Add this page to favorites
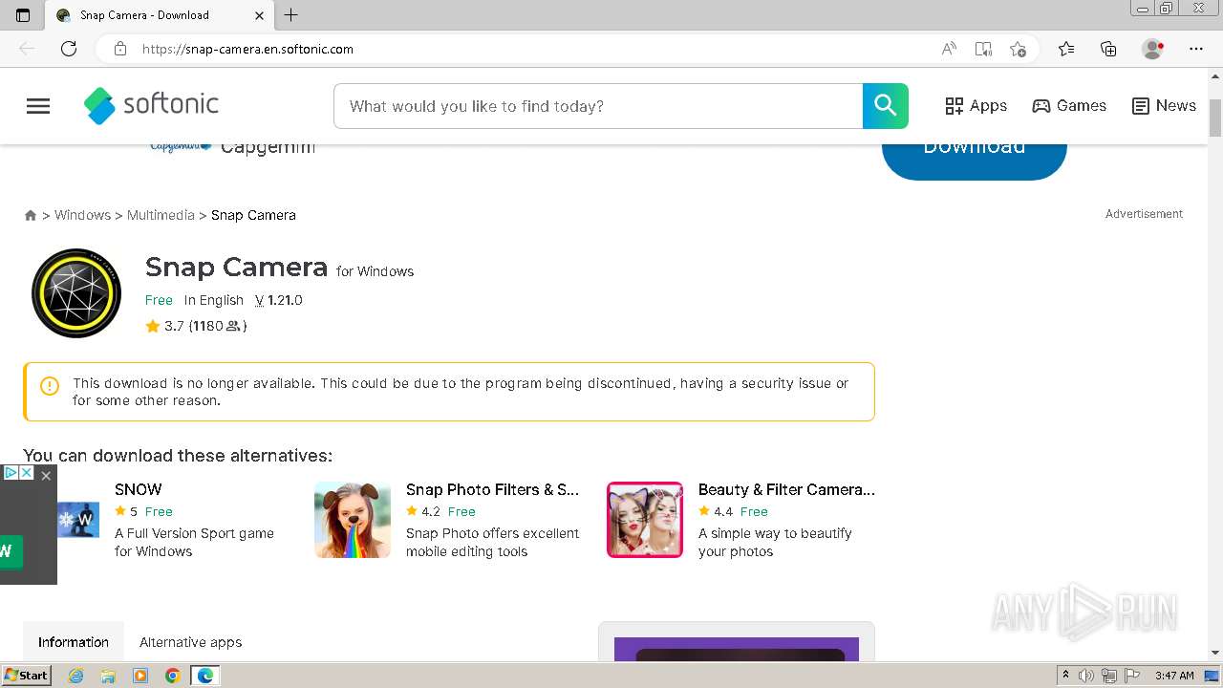 (1018, 49)
